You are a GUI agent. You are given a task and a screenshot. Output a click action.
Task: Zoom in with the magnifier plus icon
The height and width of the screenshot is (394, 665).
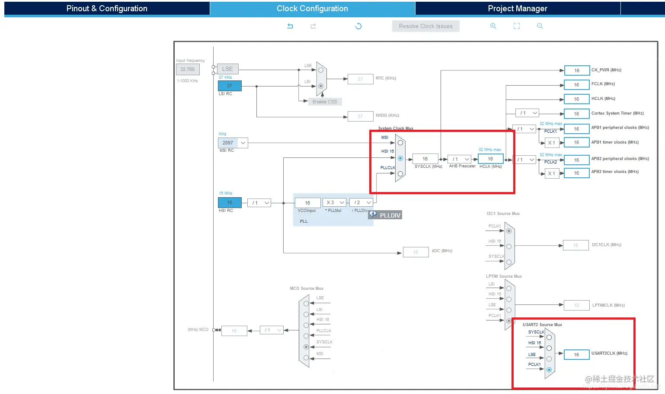493,26
